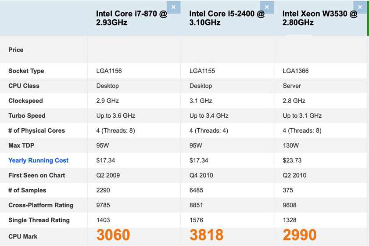Open the Yearly Running Cost link
This screenshot has width=369, height=246.
38,160
